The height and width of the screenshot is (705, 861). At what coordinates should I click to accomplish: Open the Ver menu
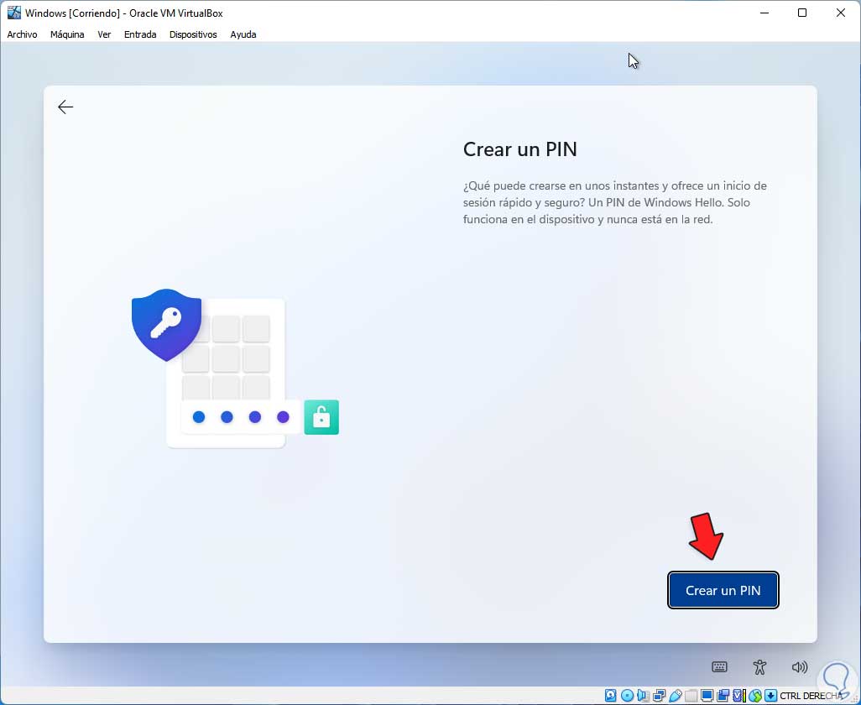pyautogui.click(x=104, y=34)
